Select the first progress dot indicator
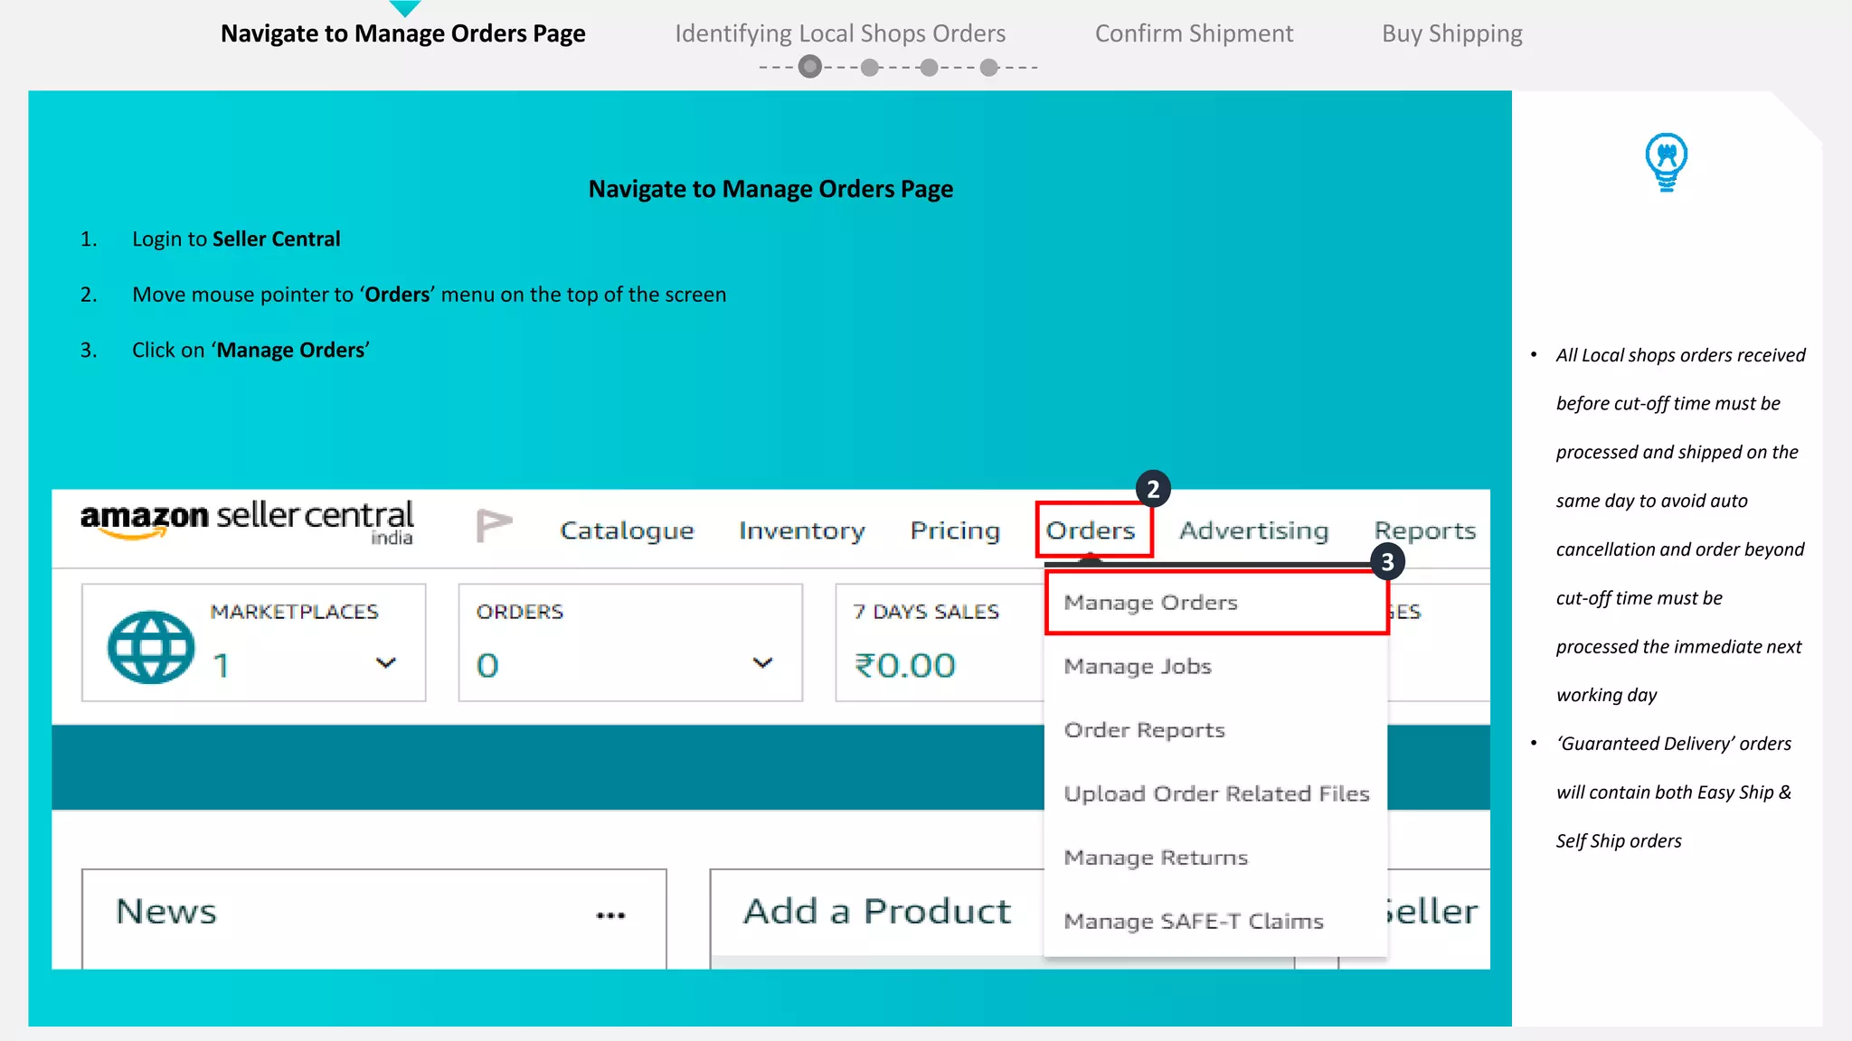Image resolution: width=1852 pixels, height=1041 pixels. point(810,67)
